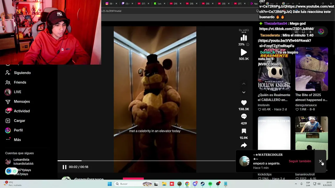
Task: Expand hidden system tray icons
Action: coord(296,184)
